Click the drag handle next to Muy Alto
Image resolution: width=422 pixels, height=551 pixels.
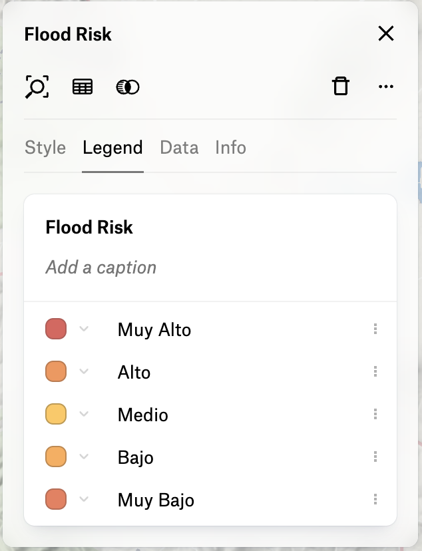tap(375, 329)
